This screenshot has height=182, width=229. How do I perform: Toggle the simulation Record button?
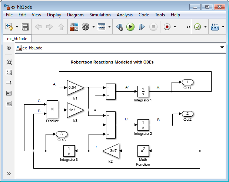pos(167,27)
